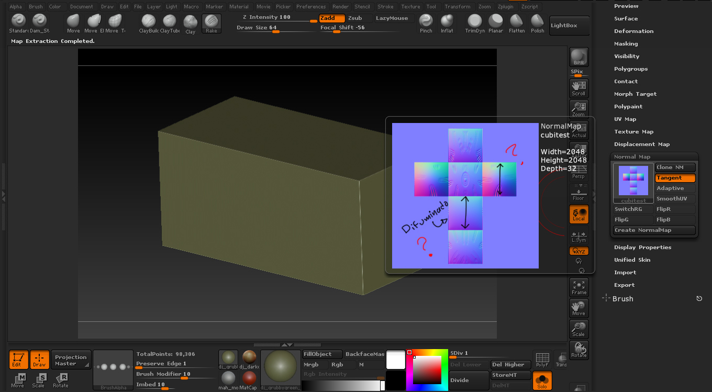Click the BPR render button

[x=578, y=57]
